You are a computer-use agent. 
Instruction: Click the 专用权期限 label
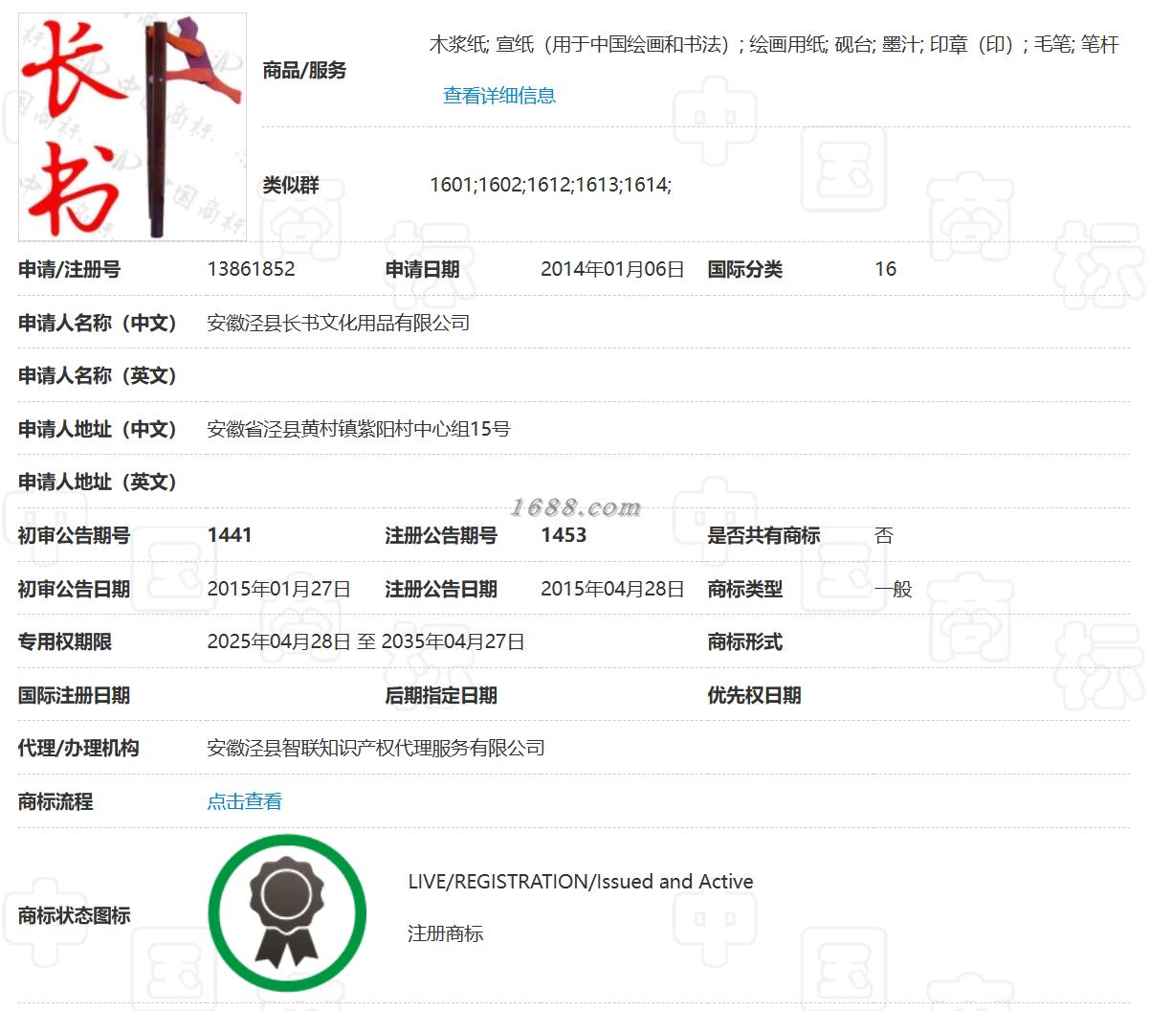point(65,641)
